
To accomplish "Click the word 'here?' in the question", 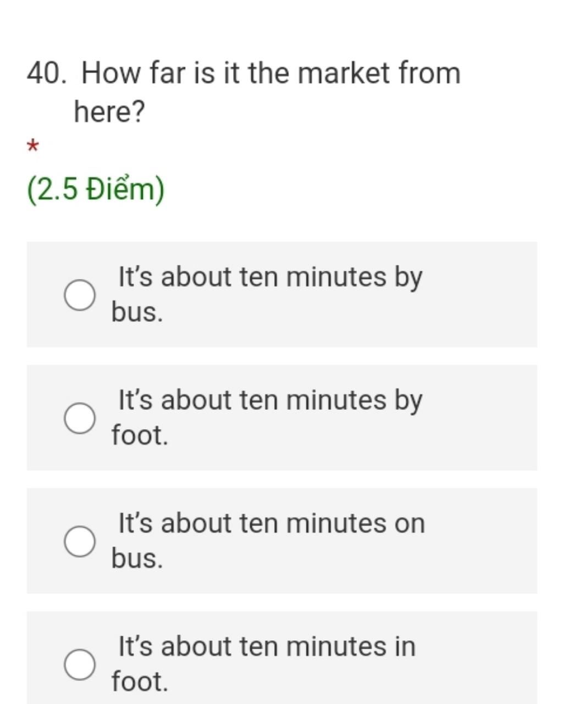I will click(109, 112).
